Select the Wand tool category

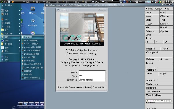pos(152,16)
